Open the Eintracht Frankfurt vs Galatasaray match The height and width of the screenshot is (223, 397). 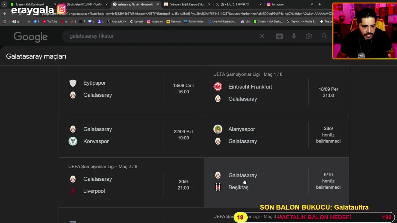276,90
